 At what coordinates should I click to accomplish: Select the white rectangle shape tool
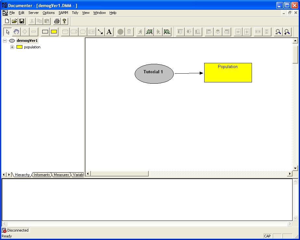[45, 32]
